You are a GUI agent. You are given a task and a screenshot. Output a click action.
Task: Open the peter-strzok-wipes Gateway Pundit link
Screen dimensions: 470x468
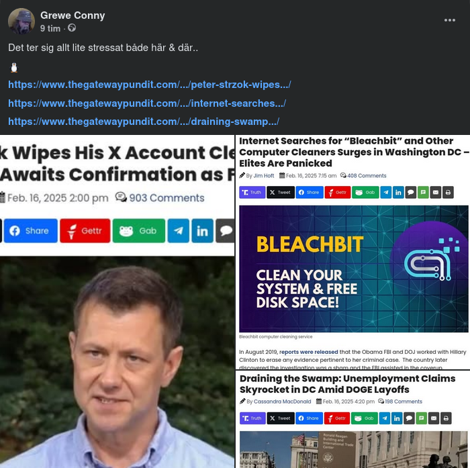(150, 85)
